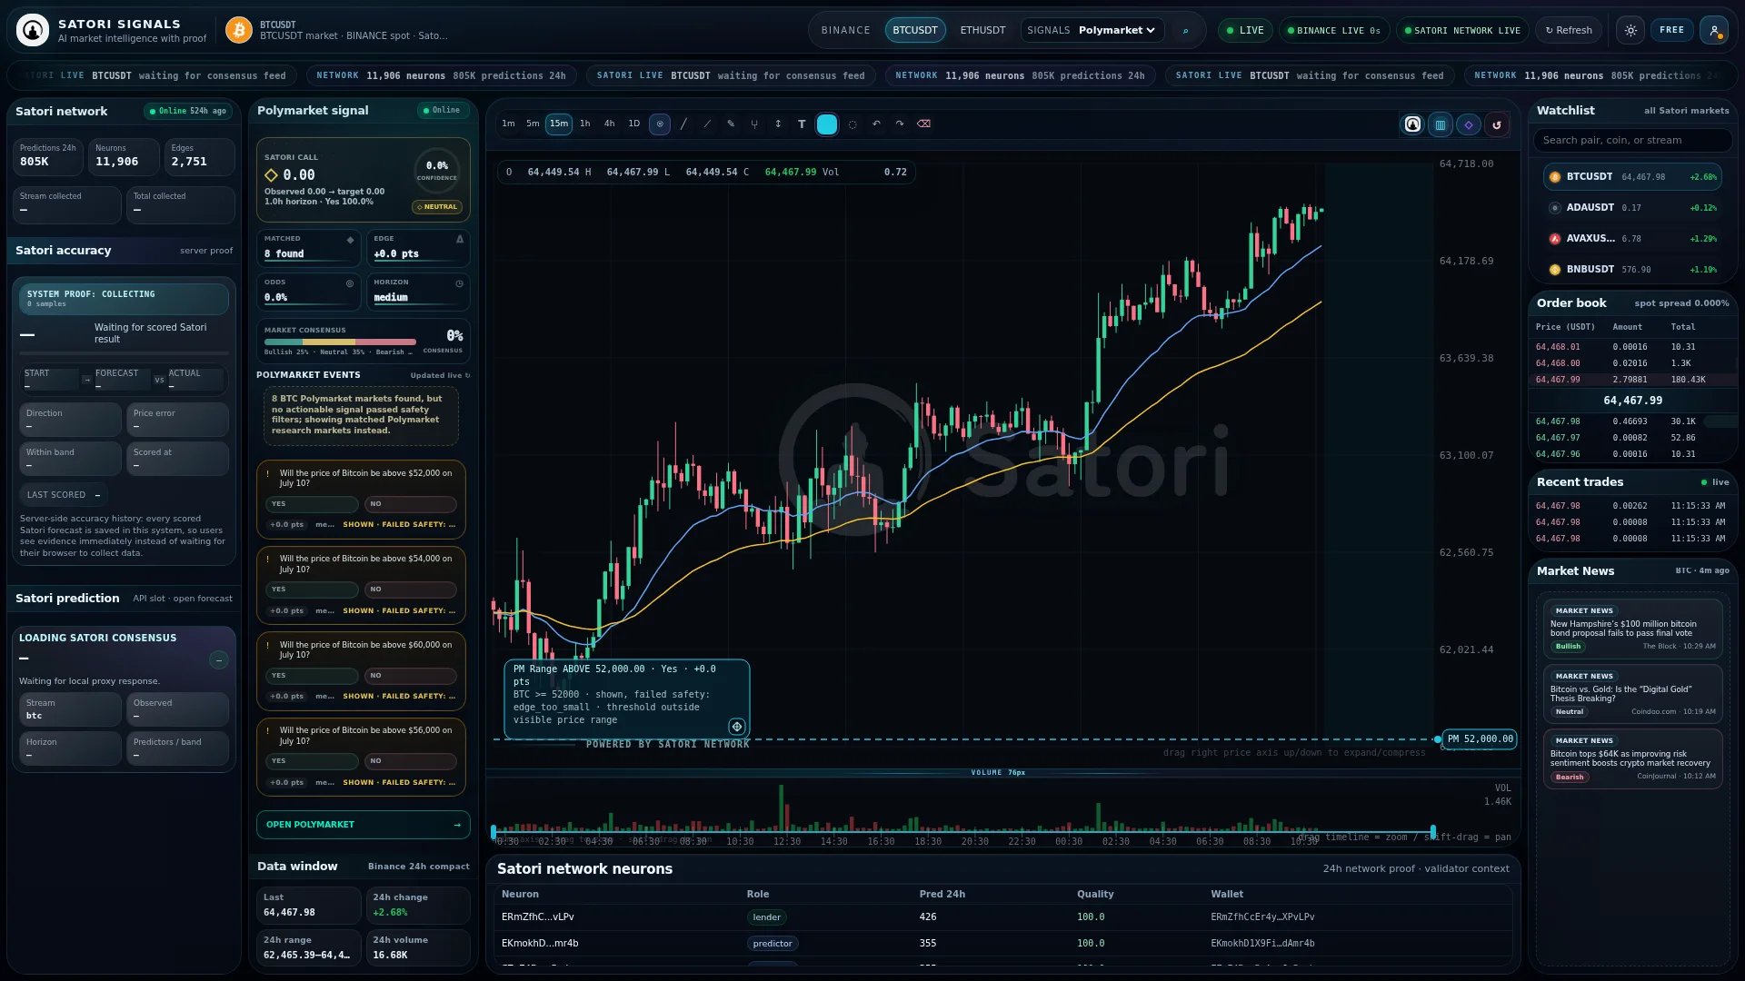Choose NO on Bitcoin above $52,000 event

411,504
